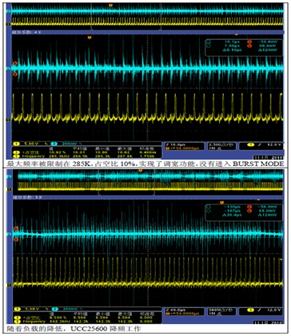Open the 40.0µs timebase readout in lower scope
Image resolution: width=291 pixels, height=336 pixels.
tap(185, 311)
